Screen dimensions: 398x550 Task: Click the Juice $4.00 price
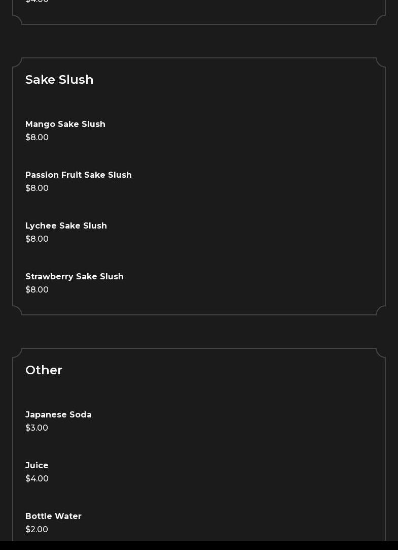tap(37, 479)
